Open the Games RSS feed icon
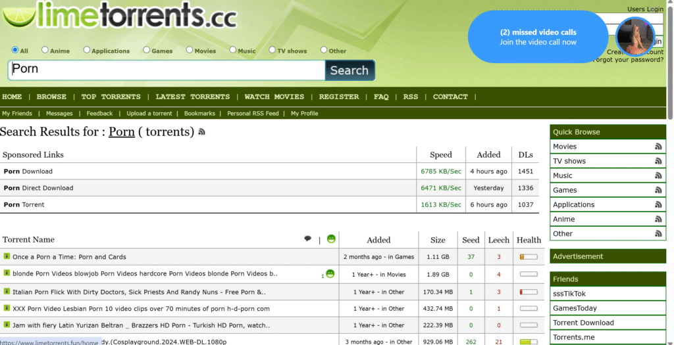This screenshot has height=345, width=674. (x=658, y=190)
